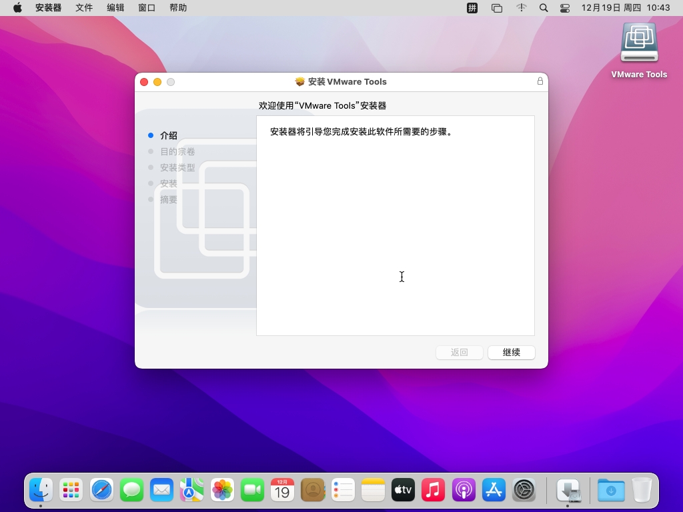Launch Safari from the dock

[102, 490]
